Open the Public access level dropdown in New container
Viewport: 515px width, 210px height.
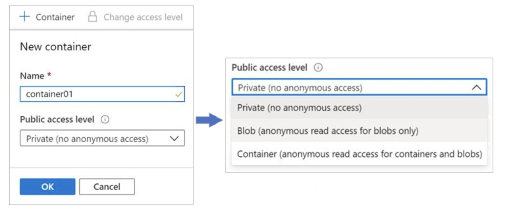pos(102,139)
